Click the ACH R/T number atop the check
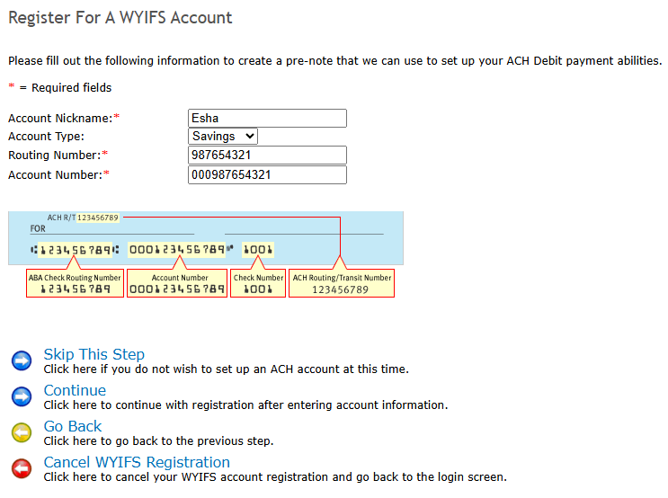 [97, 218]
